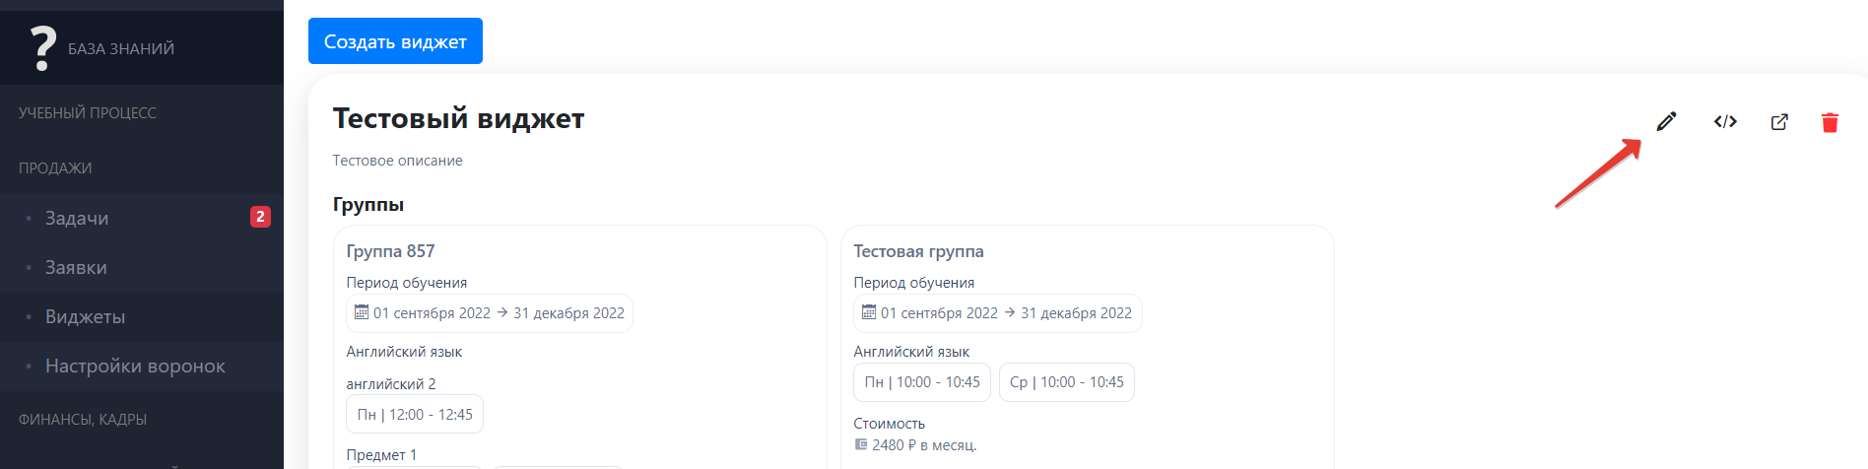Click the Тестовый виджет title
1868x469 pixels.
coord(458,119)
